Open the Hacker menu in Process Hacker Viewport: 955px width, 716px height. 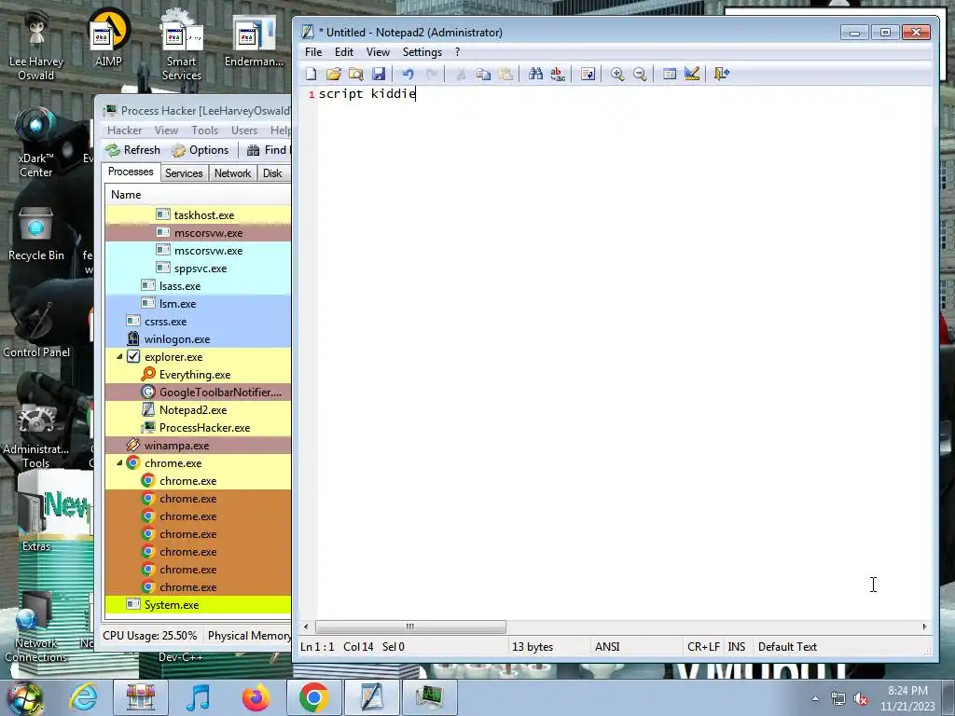(x=124, y=131)
